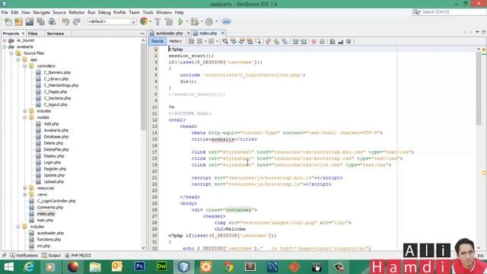487x274 pixels.
Task: Open Photoshop from the Windows taskbar
Action: point(139,267)
